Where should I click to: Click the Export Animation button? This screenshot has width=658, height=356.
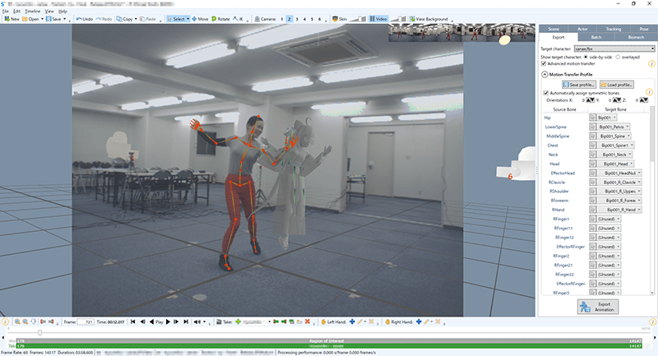(x=595, y=307)
